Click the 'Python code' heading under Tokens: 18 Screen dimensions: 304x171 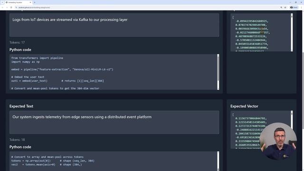pyautogui.click(x=20, y=147)
